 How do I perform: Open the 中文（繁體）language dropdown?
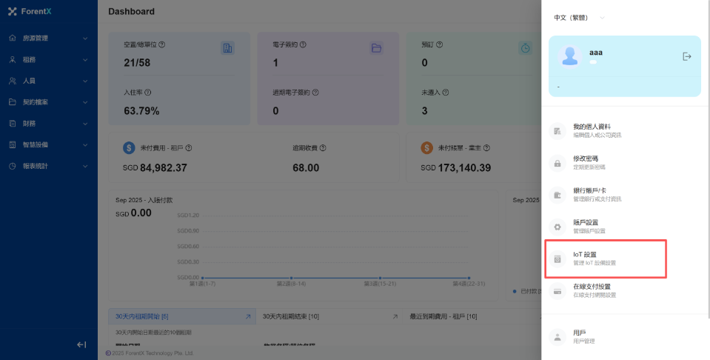[x=579, y=18]
